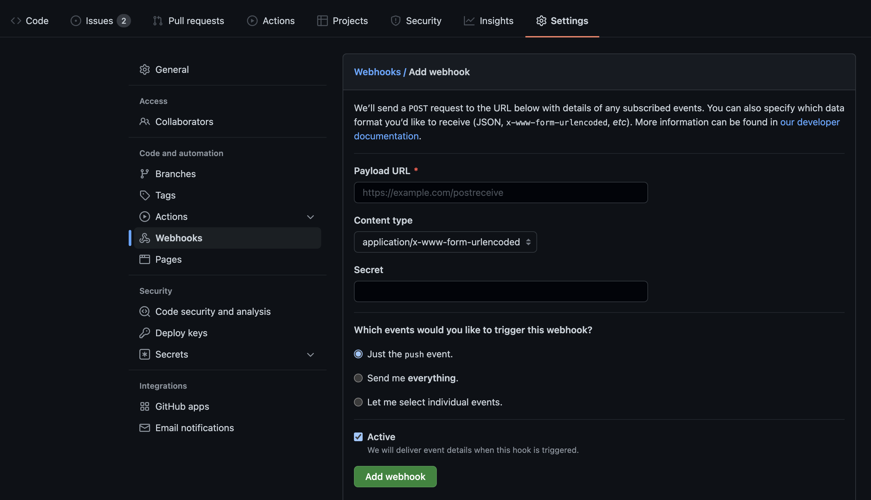Open the Pull requests tab
871x500 pixels.
pyautogui.click(x=188, y=21)
